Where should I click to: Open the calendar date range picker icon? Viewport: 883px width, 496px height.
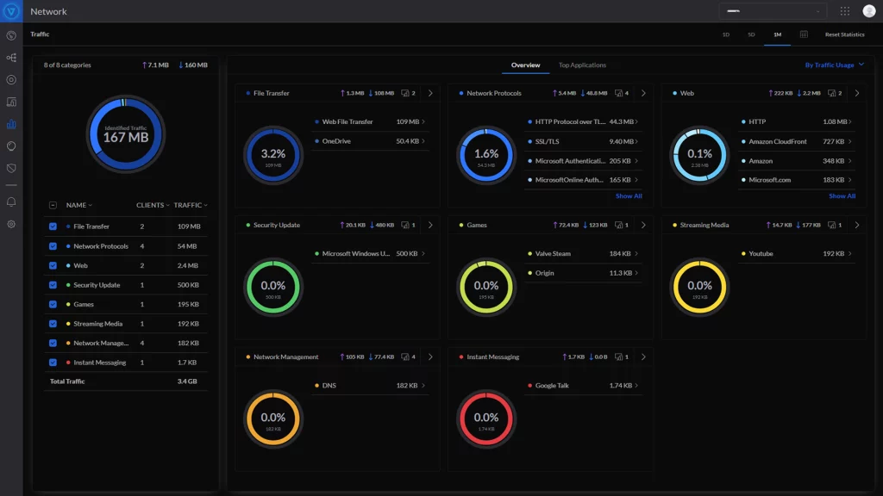(x=804, y=34)
